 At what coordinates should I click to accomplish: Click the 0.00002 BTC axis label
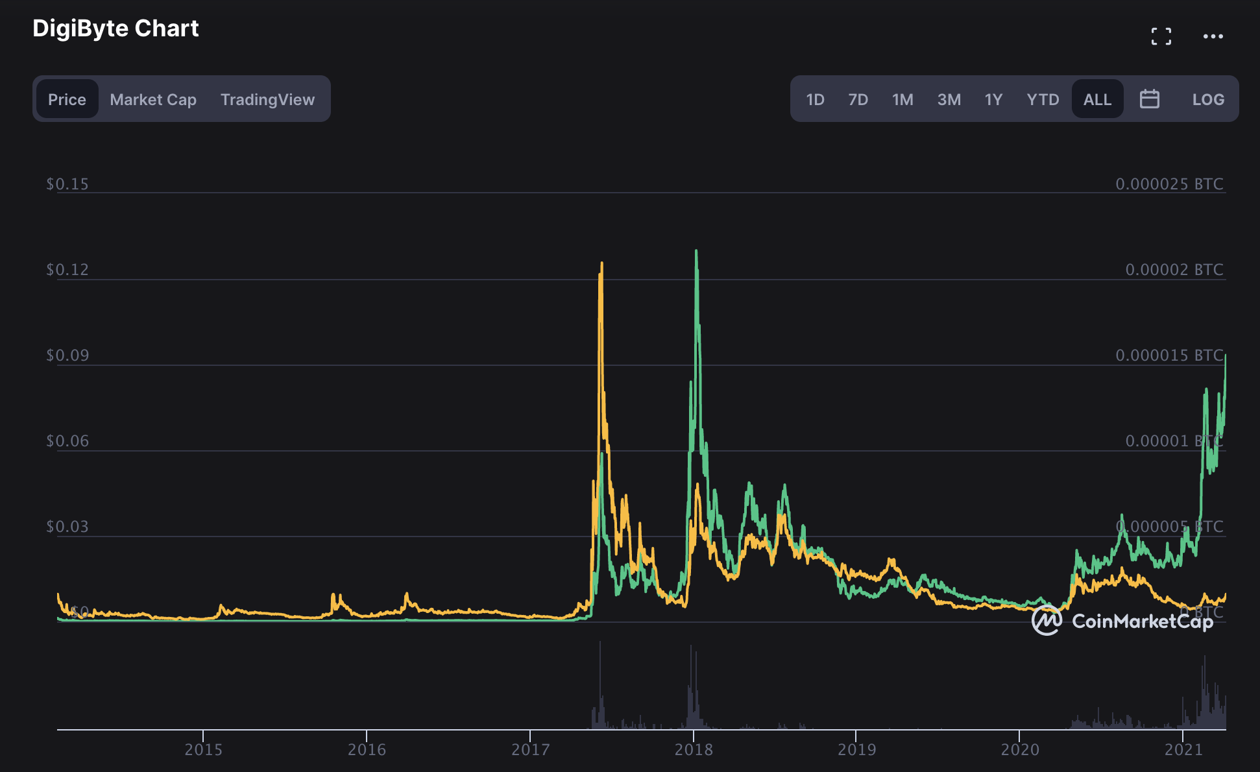tap(1174, 270)
